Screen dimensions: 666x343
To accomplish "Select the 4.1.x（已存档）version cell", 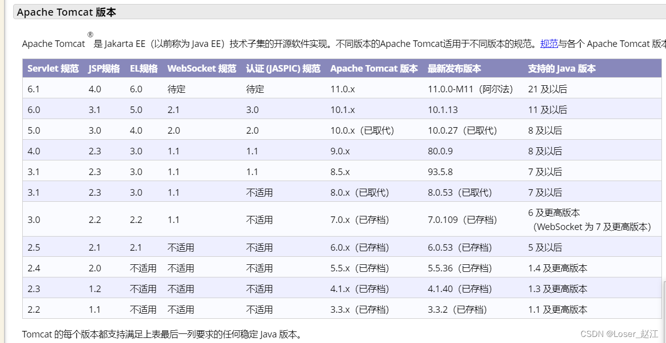I will pos(360,289).
